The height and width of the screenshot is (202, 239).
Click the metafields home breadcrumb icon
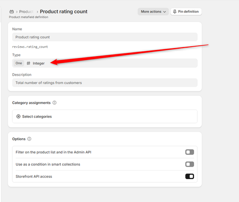coord(11,11)
